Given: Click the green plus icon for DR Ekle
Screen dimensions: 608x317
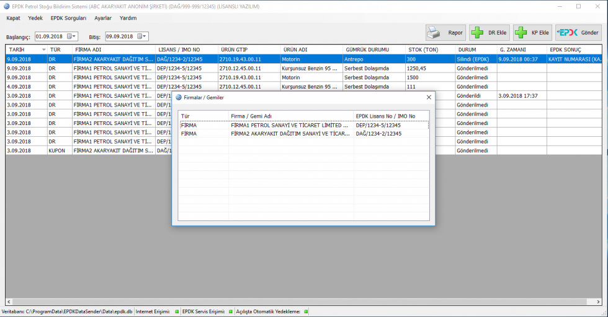Looking at the screenshot, I should pyautogui.click(x=478, y=33).
